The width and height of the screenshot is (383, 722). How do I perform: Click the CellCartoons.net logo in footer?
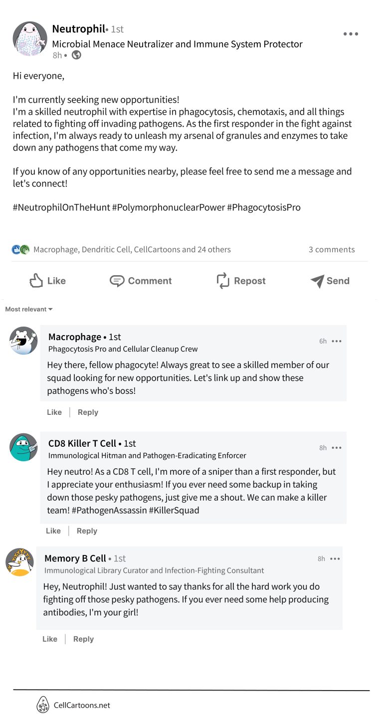click(43, 705)
